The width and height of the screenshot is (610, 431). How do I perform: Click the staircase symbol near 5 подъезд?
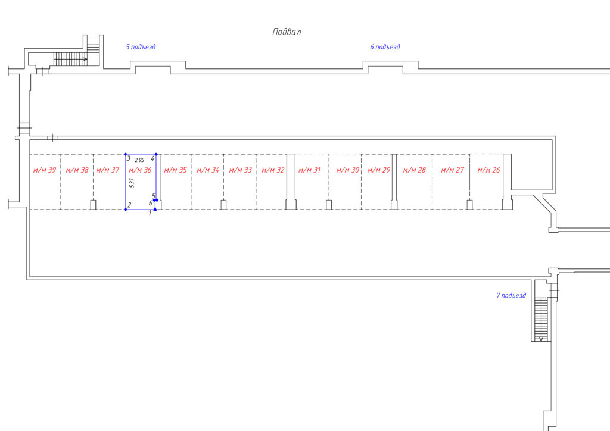point(70,59)
